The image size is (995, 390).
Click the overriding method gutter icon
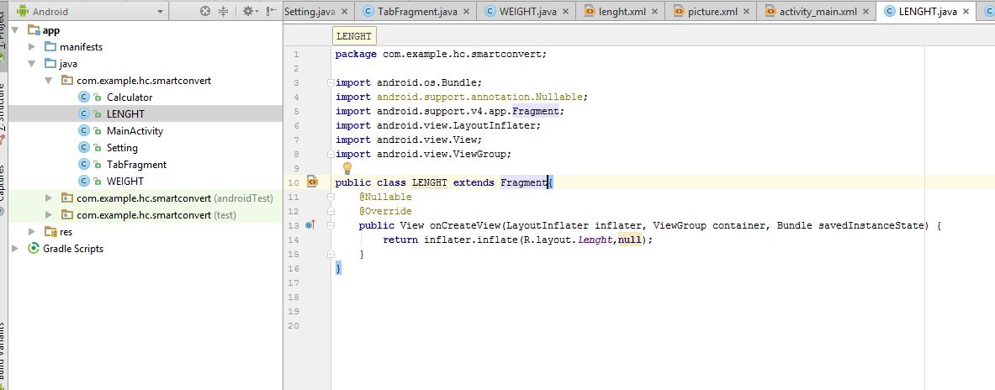[x=310, y=225]
